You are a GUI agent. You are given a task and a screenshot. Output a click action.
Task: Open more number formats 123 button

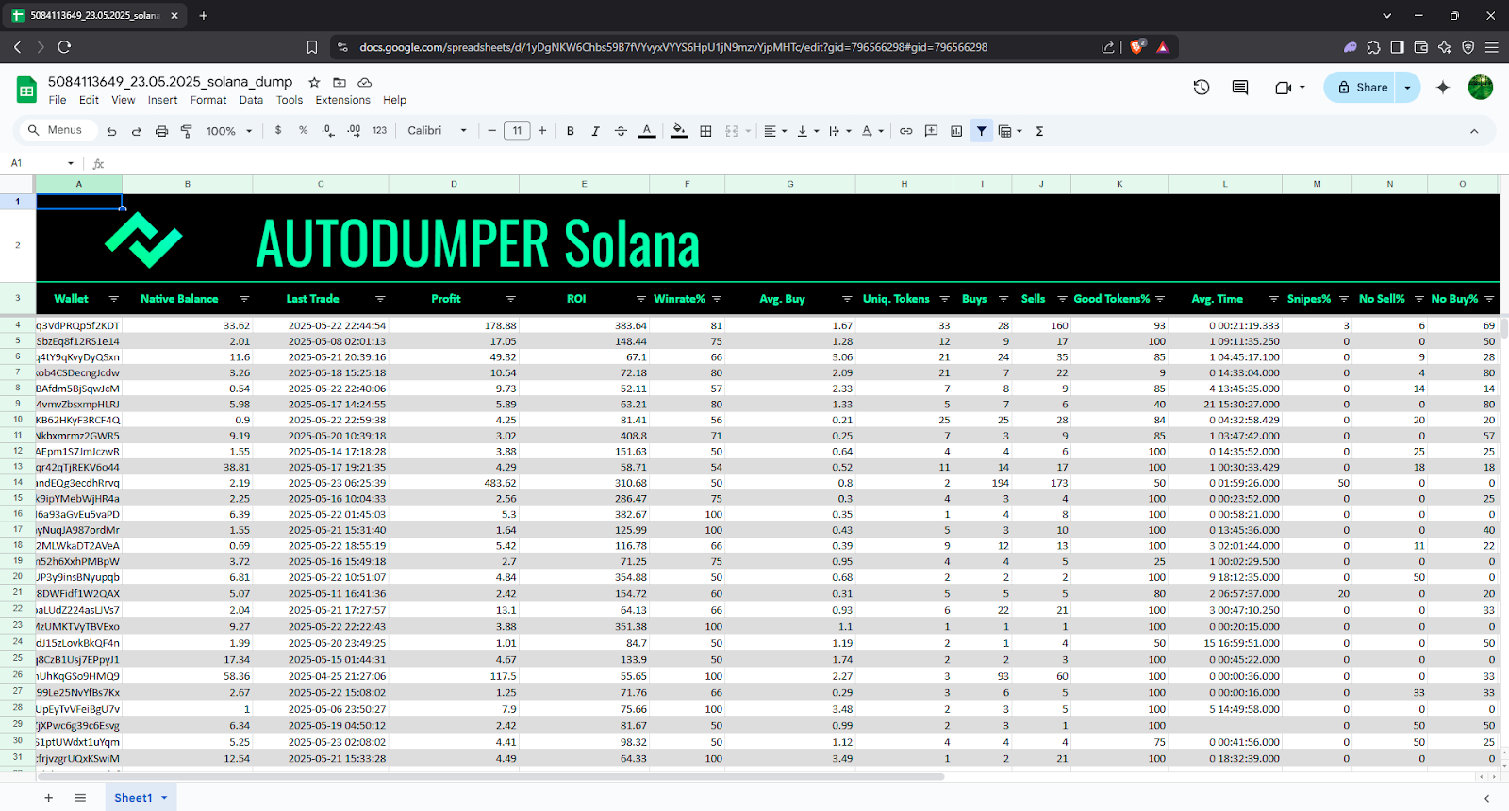pyautogui.click(x=379, y=130)
